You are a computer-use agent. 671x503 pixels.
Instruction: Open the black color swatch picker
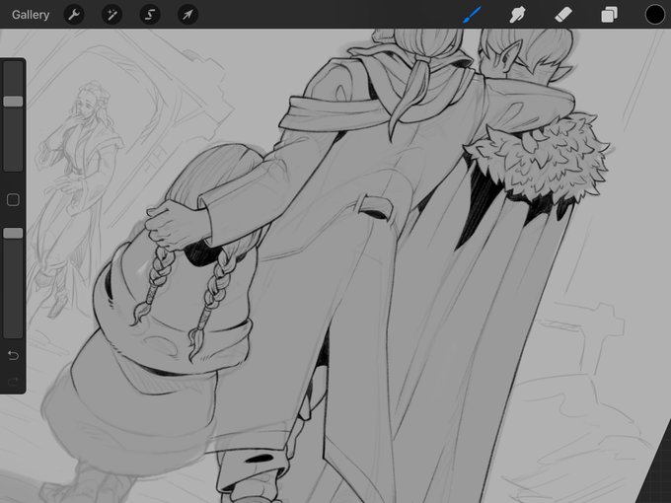[655, 15]
